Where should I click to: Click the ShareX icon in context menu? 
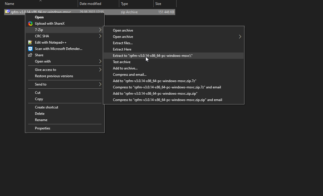30,24
